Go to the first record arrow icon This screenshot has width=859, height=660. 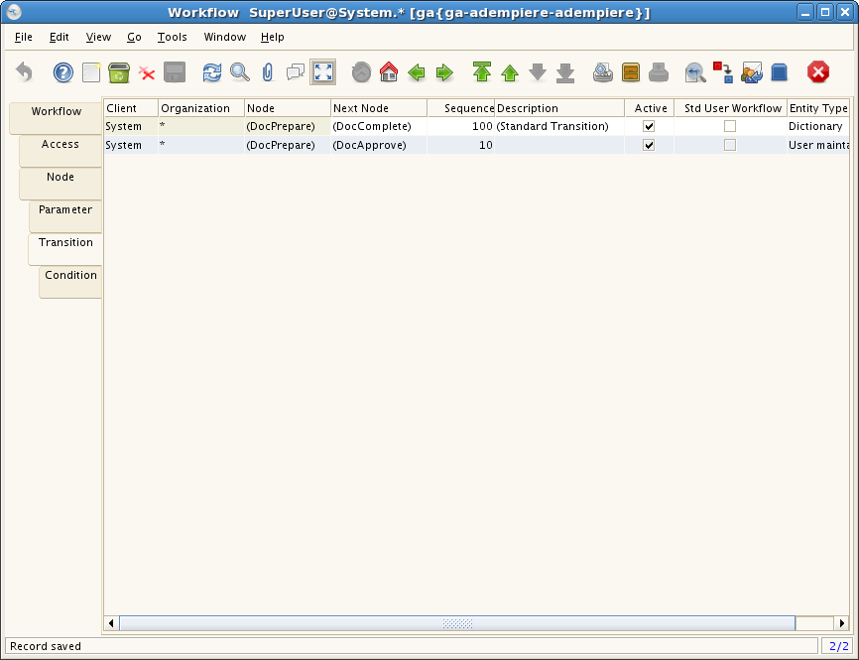point(482,72)
